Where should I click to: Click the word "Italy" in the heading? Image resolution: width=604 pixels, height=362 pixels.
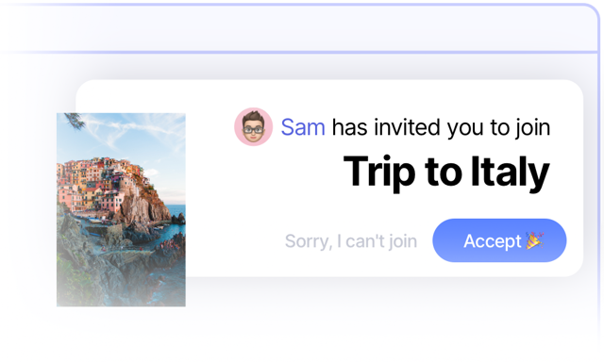click(511, 172)
